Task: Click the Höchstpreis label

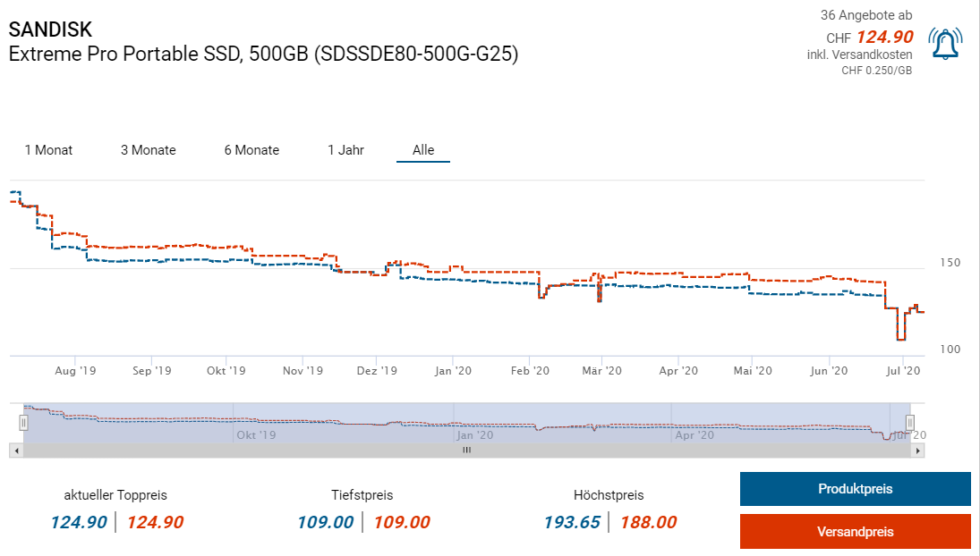Action: [608, 495]
